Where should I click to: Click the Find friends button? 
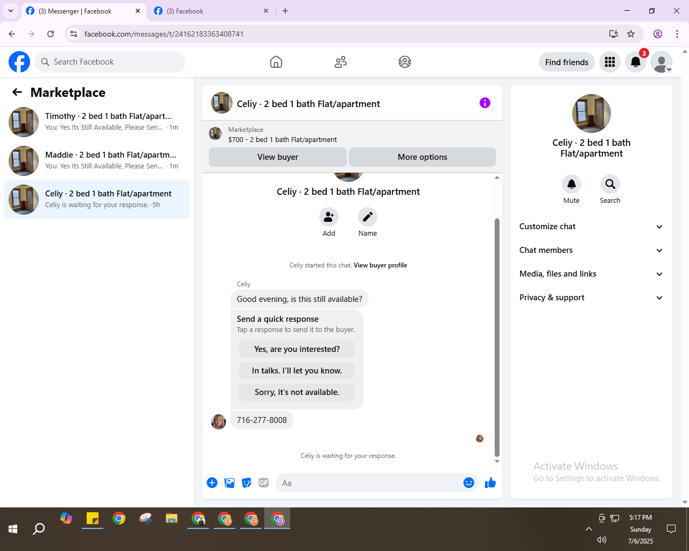(567, 62)
